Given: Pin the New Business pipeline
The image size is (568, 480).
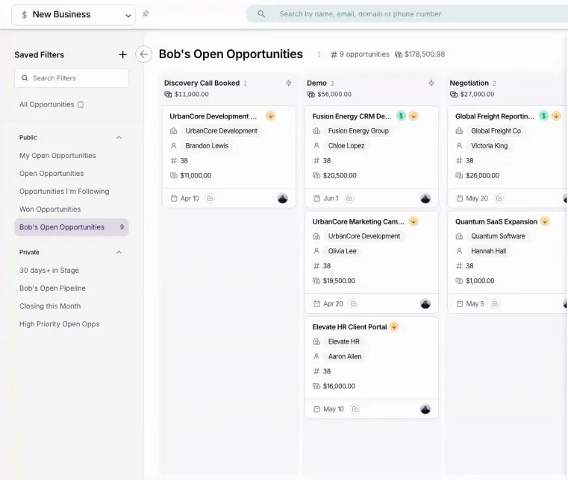Looking at the screenshot, I should click(146, 13).
